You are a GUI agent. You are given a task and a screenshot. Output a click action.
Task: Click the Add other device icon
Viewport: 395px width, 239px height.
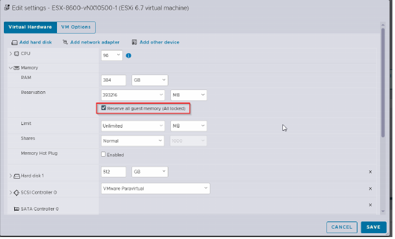click(x=134, y=42)
